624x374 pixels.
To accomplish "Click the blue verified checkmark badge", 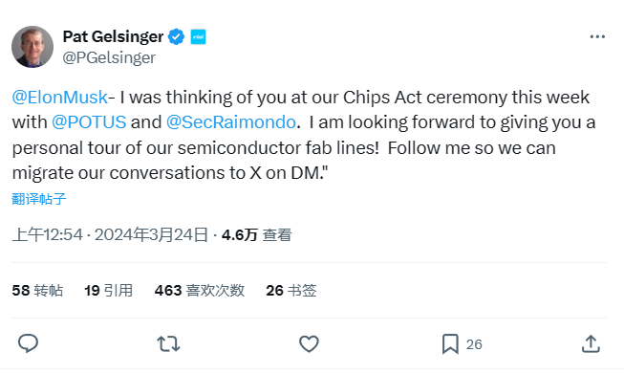I will click(x=176, y=36).
